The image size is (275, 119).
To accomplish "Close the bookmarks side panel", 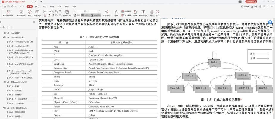I will 34,22.
